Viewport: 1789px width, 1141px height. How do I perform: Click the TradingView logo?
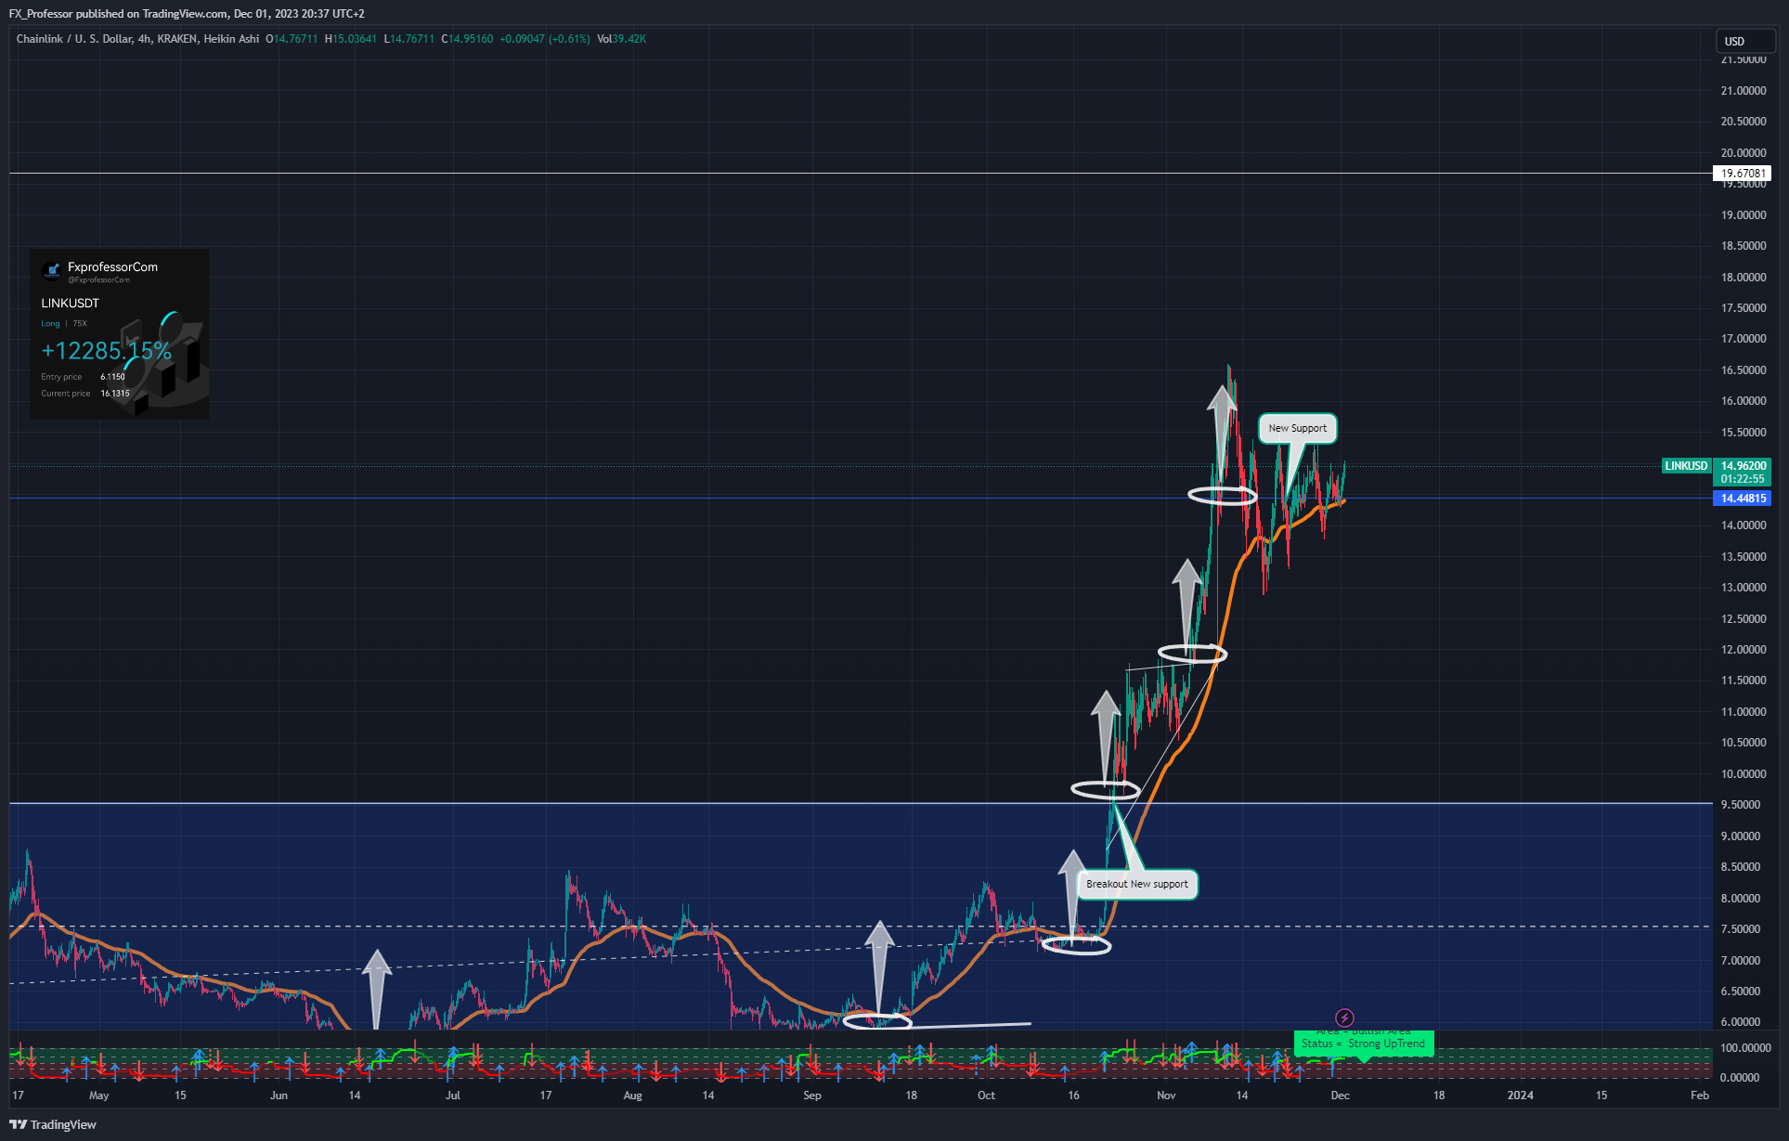tap(53, 1124)
